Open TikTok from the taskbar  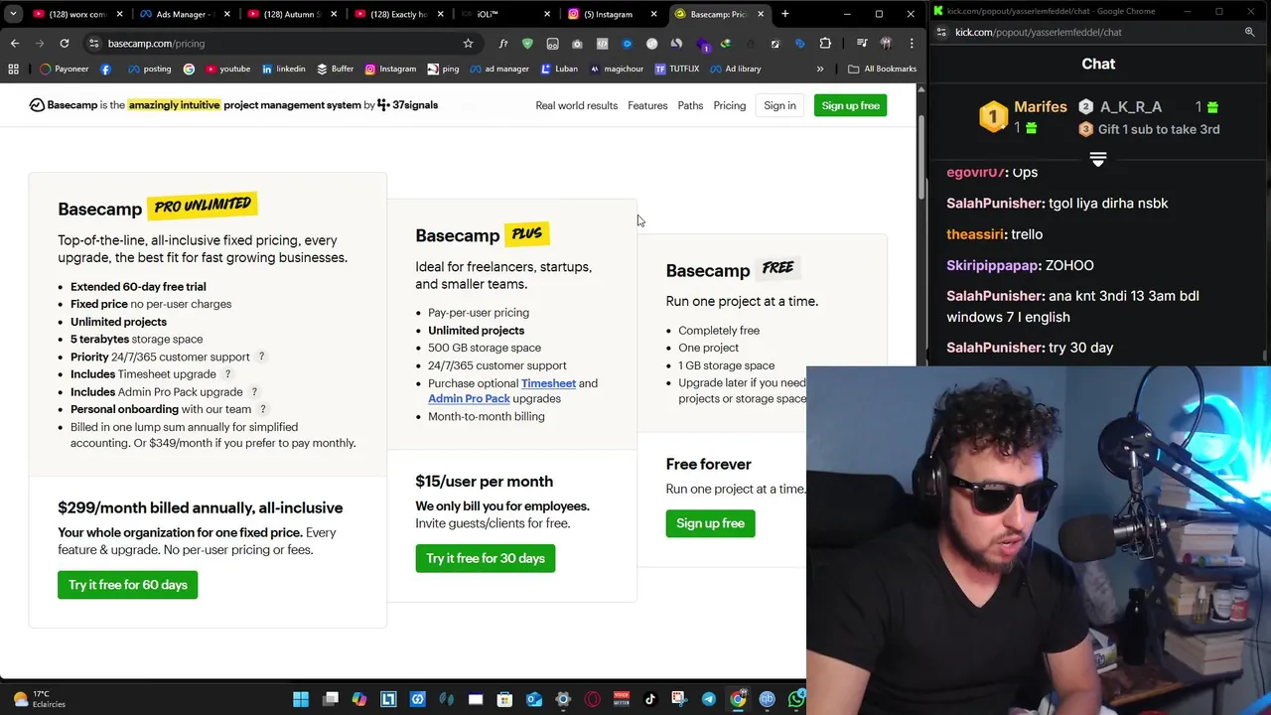click(x=650, y=699)
